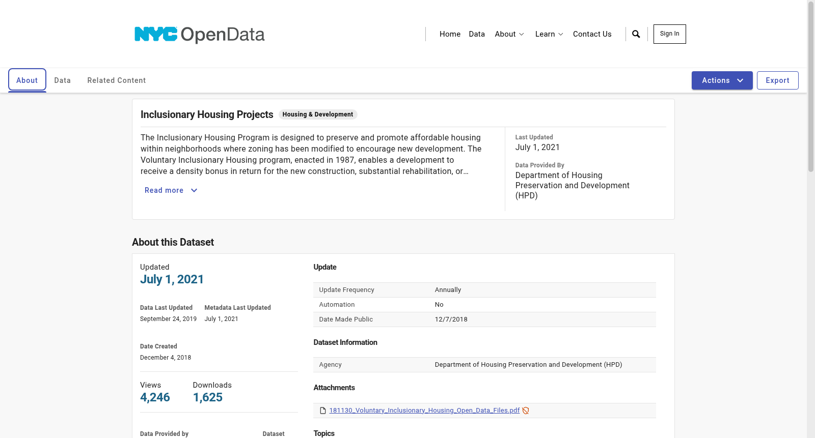This screenshot has height=438, width=815.
Task: Click the NYC OpenData logo
Action: click(199, 35)
